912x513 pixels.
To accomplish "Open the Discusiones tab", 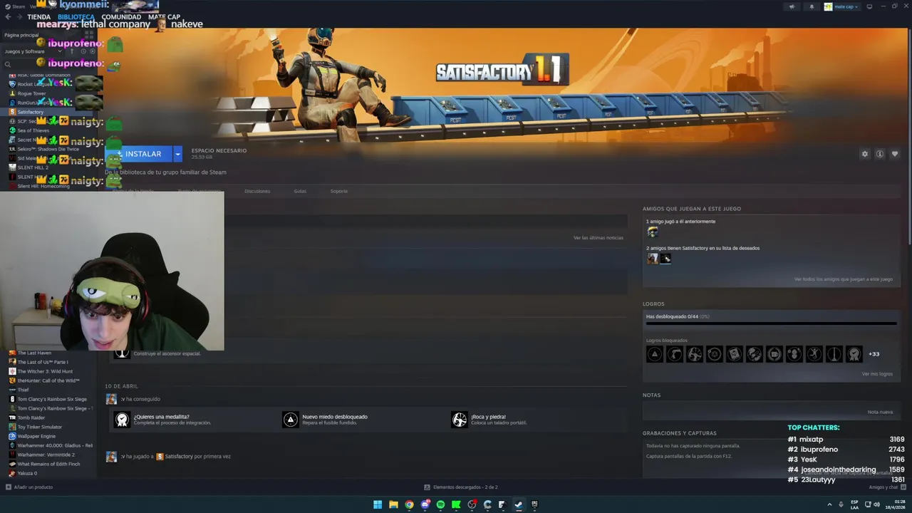I will [x=257, y=191].
